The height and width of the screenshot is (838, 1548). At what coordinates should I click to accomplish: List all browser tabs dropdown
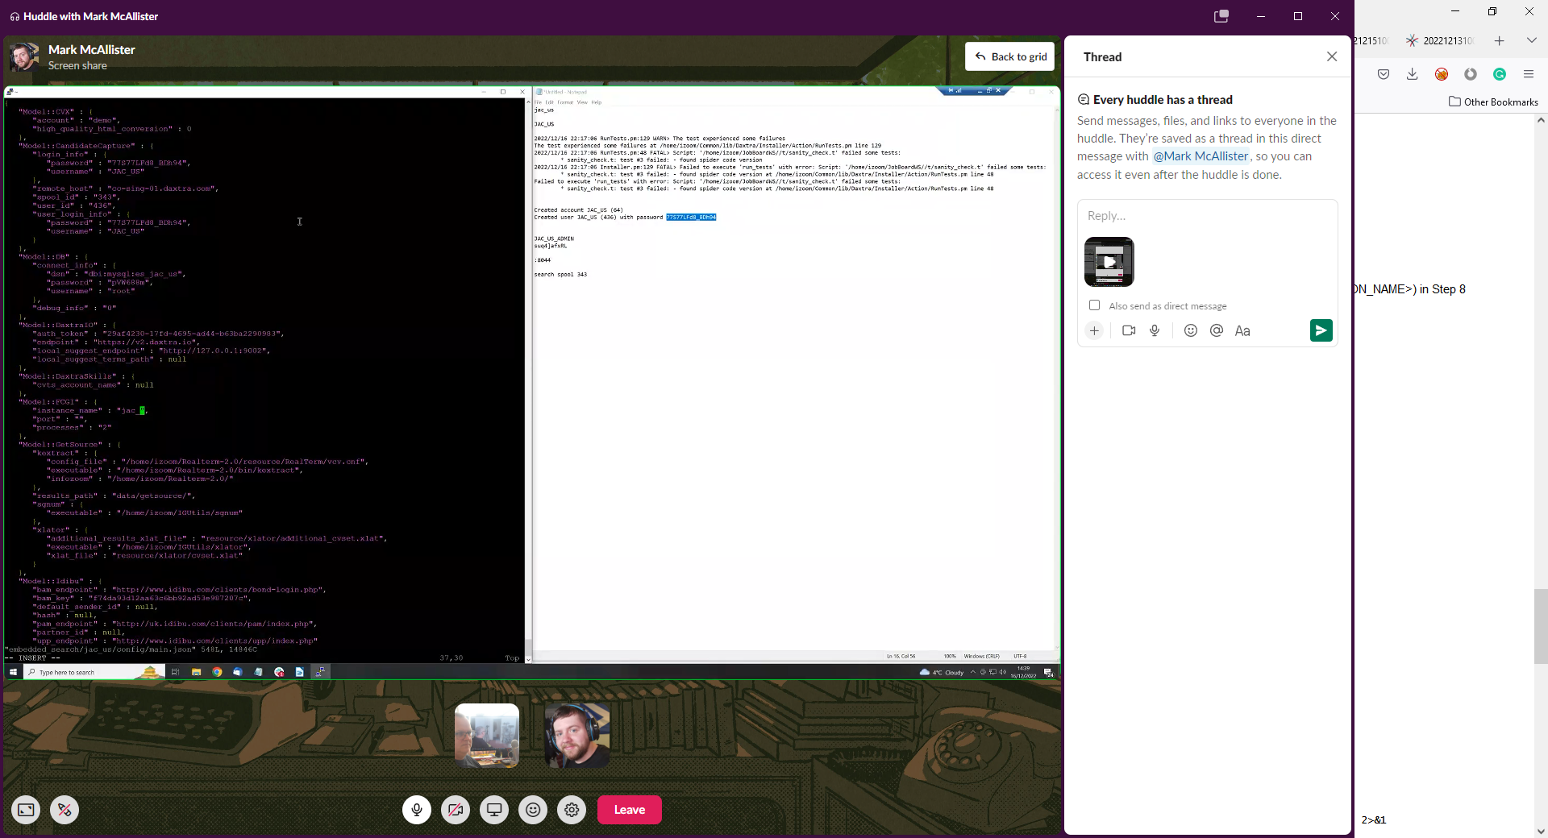point(1532,40)
